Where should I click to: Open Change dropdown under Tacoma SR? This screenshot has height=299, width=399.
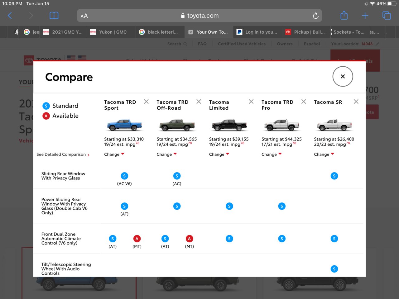pyautogui.click(x=324, y=154)
